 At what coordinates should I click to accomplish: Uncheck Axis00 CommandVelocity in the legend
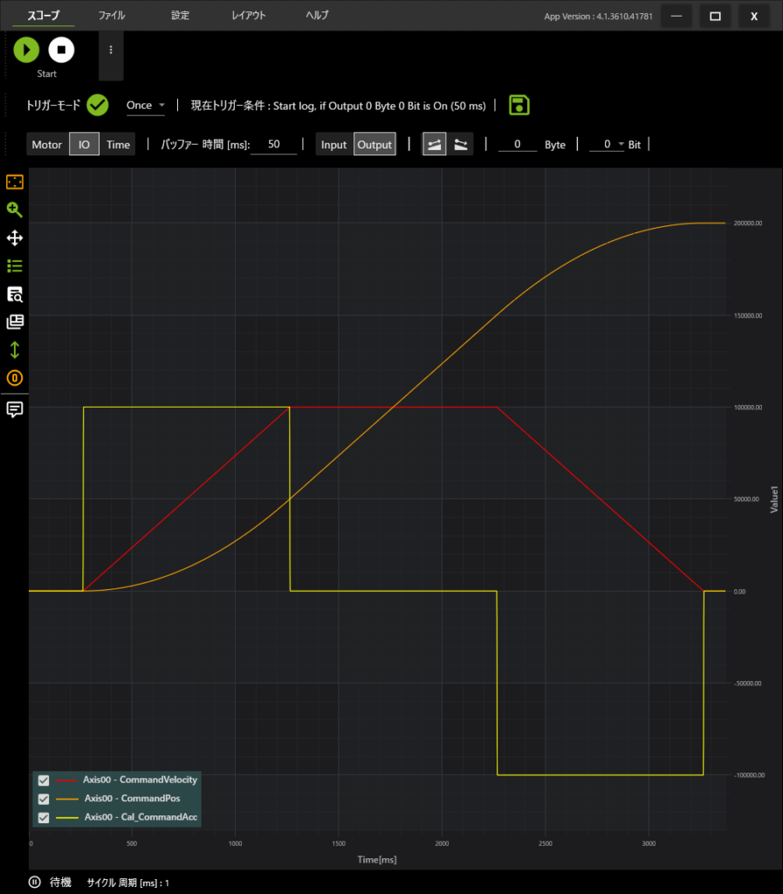[44, 781]
